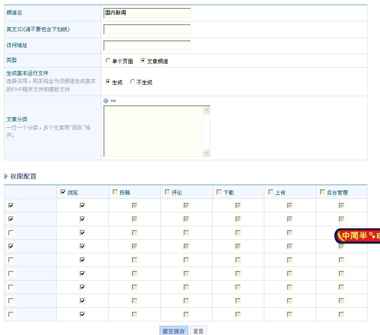Focus the 频道名 input field
The height and width of the screenshot is (335, 380).
click(147, 13)
